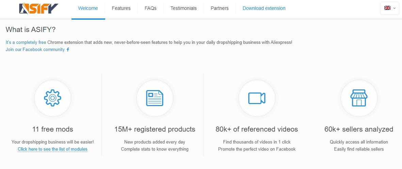Click the Join our Facebook community link
The image size is (402, 169).
pos(35,50)
